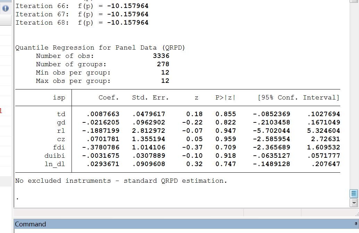Click the duibi variable row label

55,156
